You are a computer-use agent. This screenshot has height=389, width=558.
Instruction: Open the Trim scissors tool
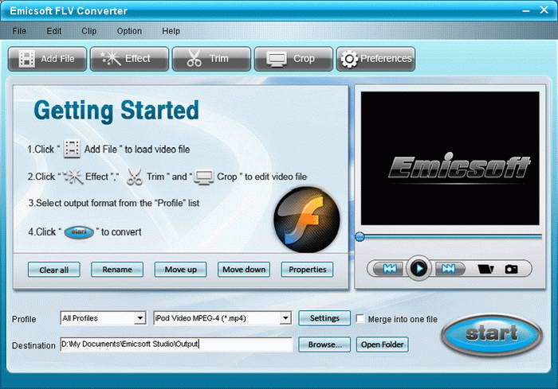(211, 59)
